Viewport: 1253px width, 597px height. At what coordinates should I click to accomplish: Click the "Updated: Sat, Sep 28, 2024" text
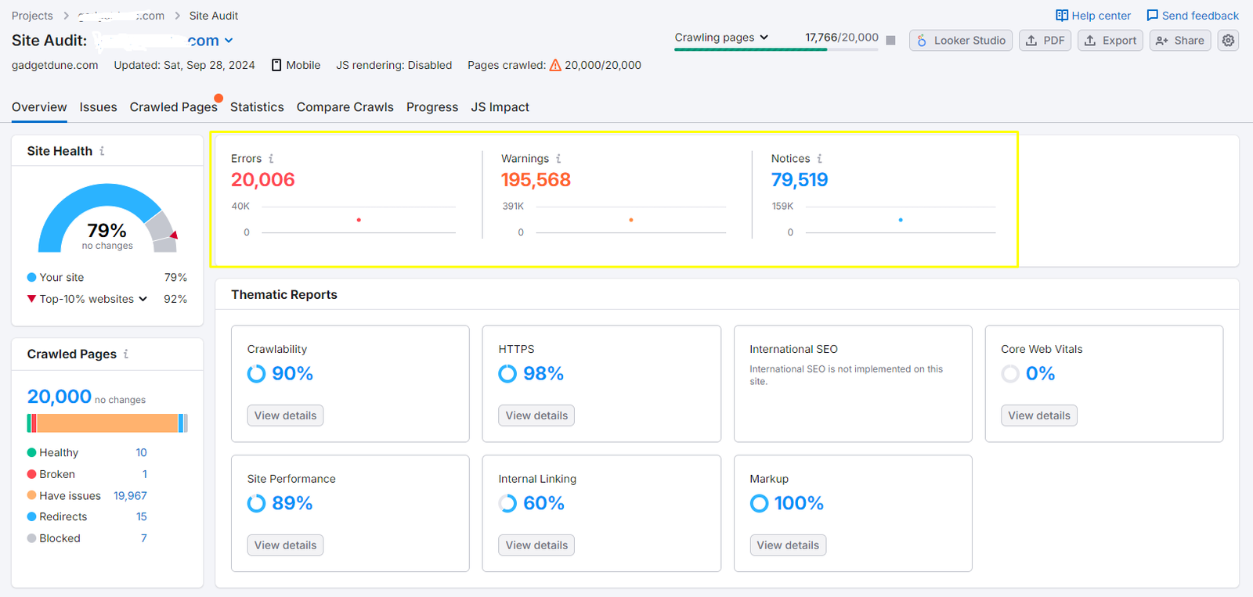184,65
